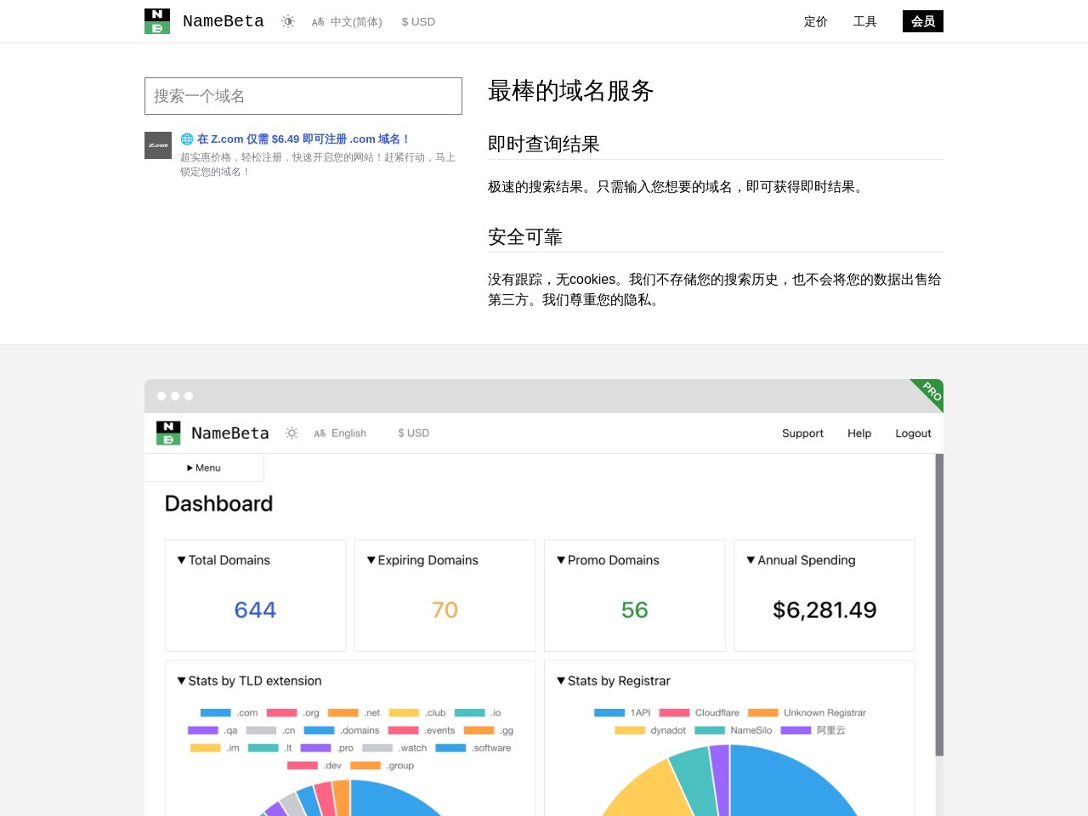Open the 工具 tools menu

pyautogui.click(x=865, y=21)
